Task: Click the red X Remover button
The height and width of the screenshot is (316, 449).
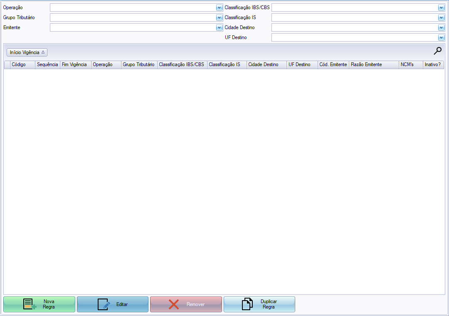Action: 186,304
